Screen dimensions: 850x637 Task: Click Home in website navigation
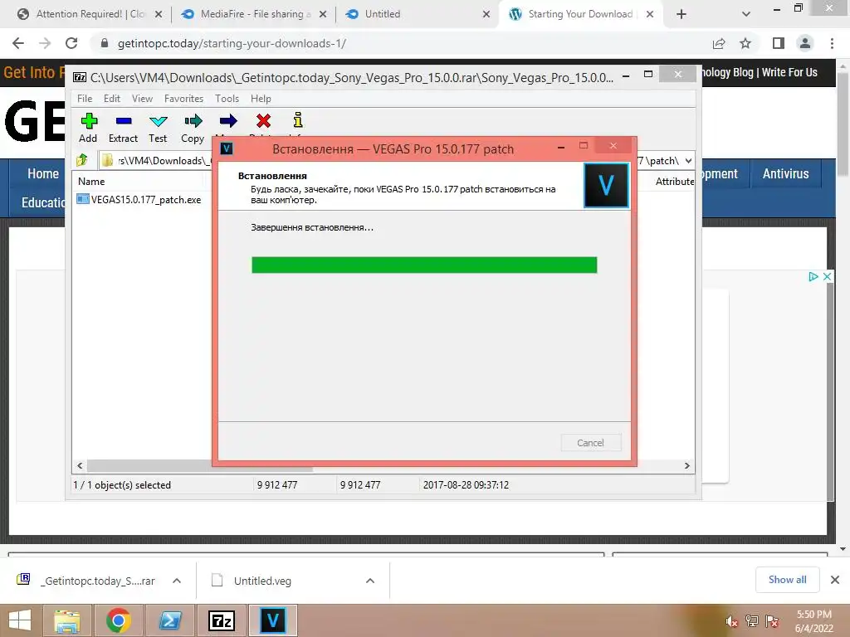click(x=43, y=174)
